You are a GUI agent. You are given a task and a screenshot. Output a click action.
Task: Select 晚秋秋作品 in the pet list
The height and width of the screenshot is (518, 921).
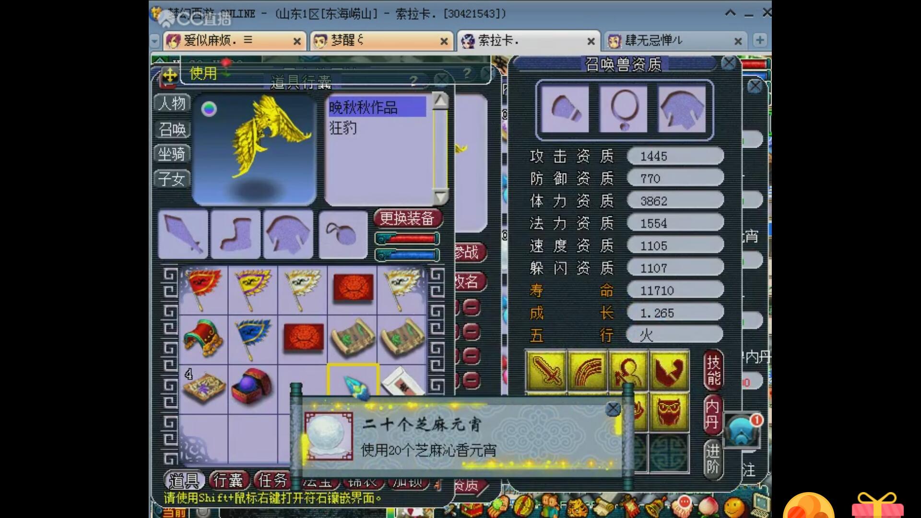click(x=377, y=107)
